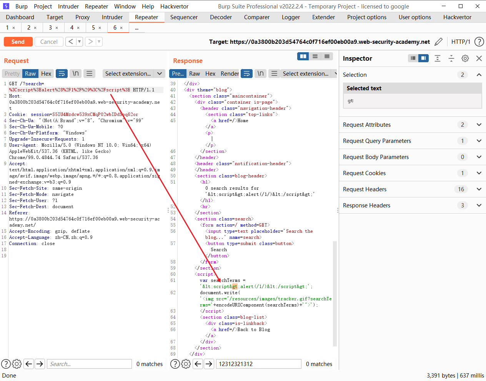Open the Intruder menu in the menu bar
Image resolution: width=486 pixels, height=381 pixels.
[x=68, y=6]
